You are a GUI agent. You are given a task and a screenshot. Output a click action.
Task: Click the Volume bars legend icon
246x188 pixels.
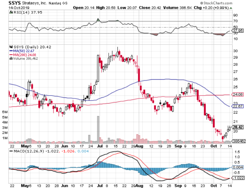(10, 58)
